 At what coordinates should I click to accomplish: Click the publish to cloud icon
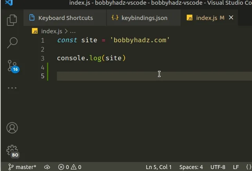point(47,167)
